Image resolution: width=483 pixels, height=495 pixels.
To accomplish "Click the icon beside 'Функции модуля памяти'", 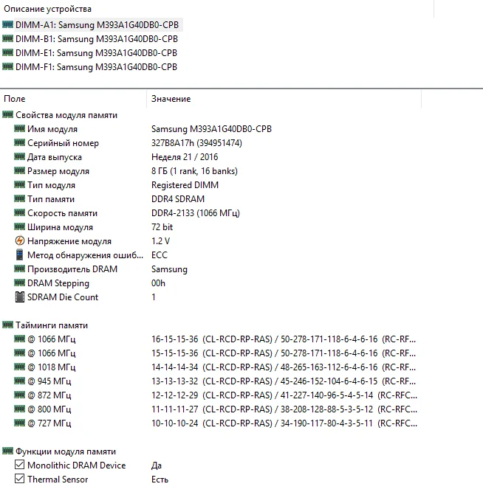I will [x=7, y=451].
